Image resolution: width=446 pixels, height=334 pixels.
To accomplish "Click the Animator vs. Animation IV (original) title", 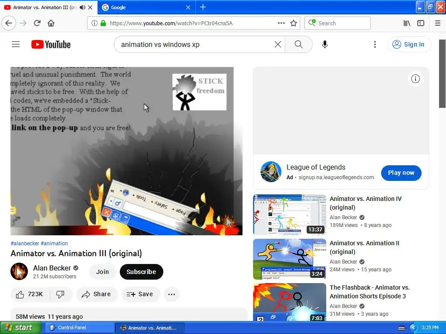I will tap(365, 203).
